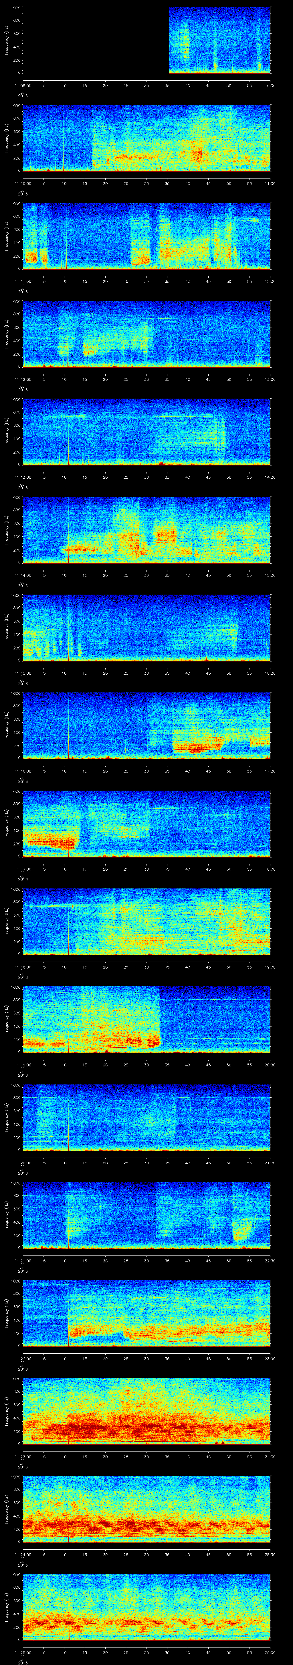Click the 11:10:00 start time label
Viewport: 293px width, 1665px height.
pos(23,184)
